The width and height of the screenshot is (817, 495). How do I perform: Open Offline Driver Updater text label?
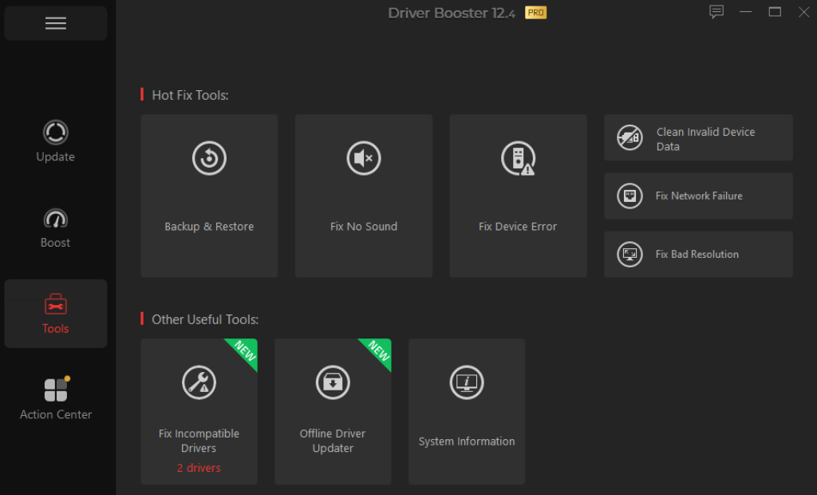(333, 441)
